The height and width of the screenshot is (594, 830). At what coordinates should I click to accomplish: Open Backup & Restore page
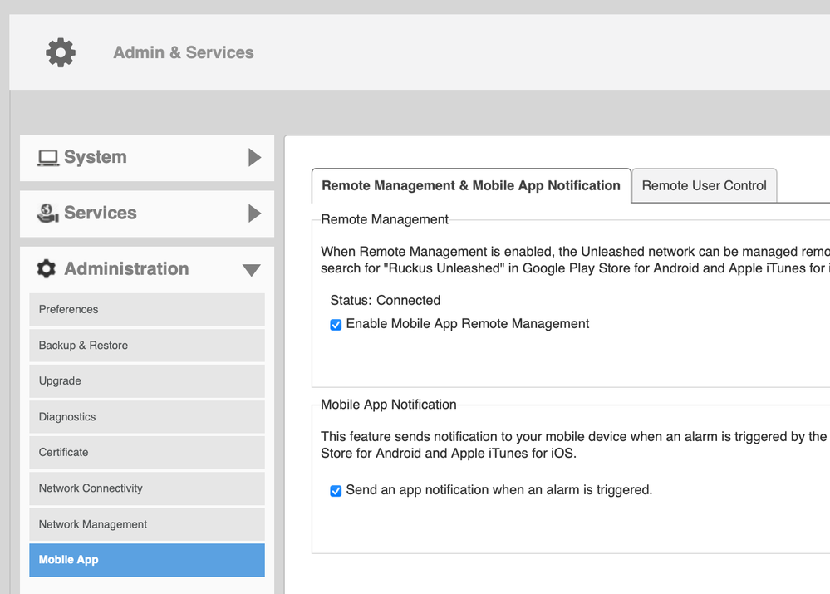pos(146,346)
